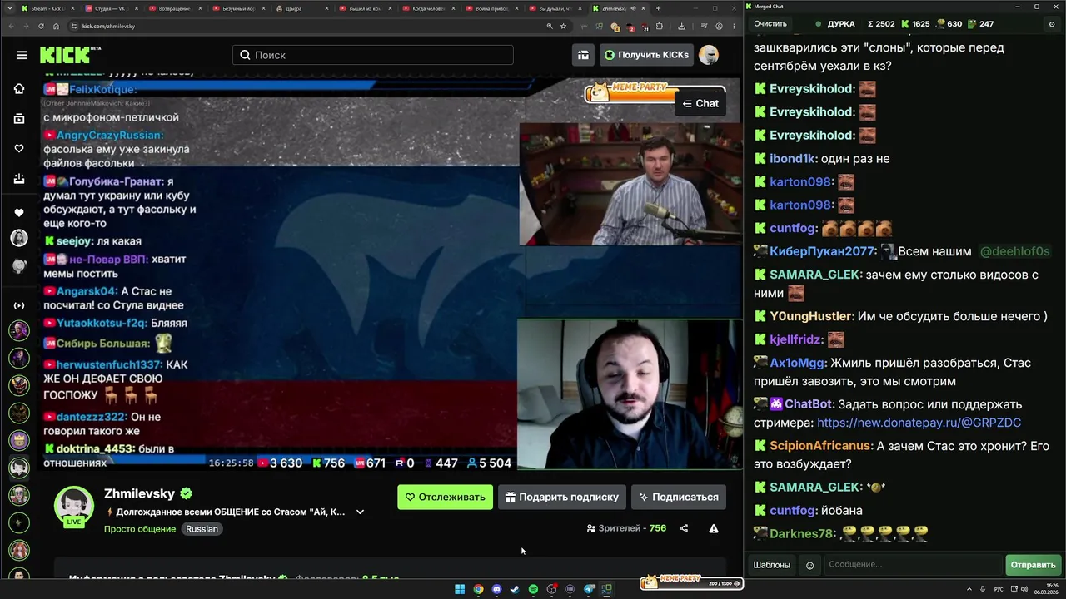The image size is (1066, 599).
Task: Switch to the Stream - Kick browser tab
Action: (x=47, y=8)
